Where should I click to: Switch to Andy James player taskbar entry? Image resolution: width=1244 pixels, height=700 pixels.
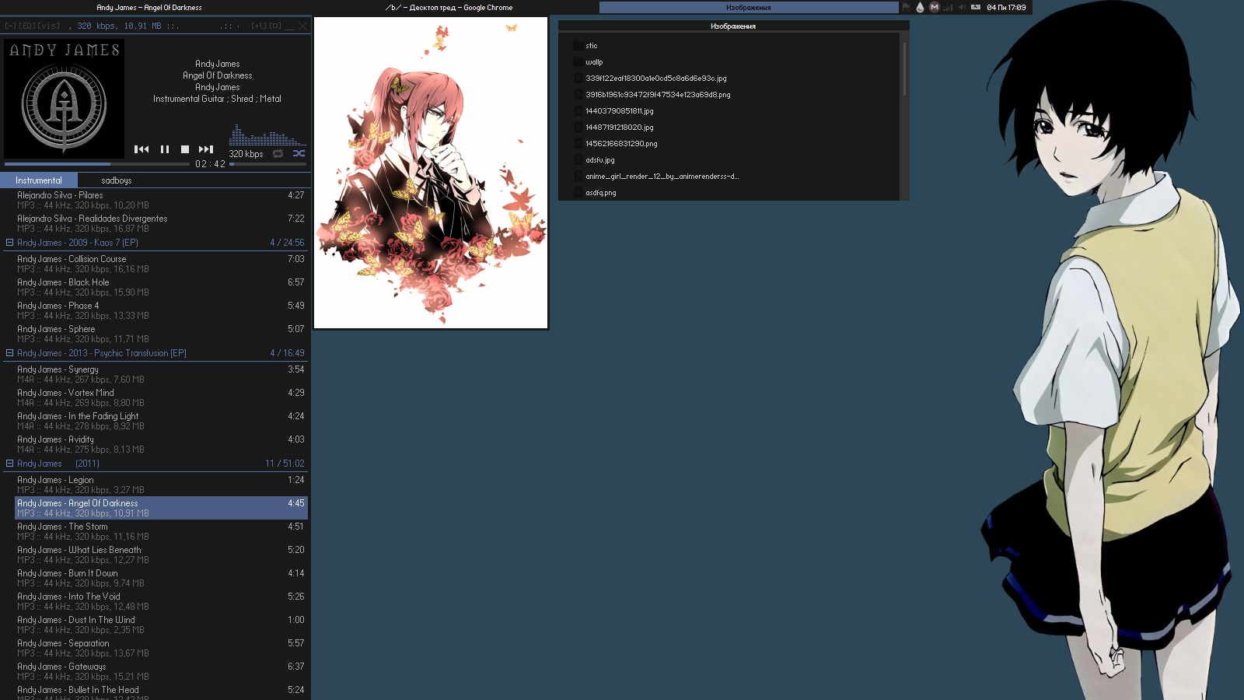(149, 8)
